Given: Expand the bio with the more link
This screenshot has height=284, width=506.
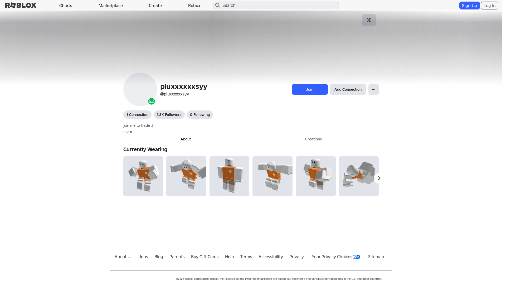Looking at the screenshot, I should 128,131.
